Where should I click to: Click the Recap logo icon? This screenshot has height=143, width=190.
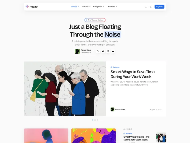[27, 7]
